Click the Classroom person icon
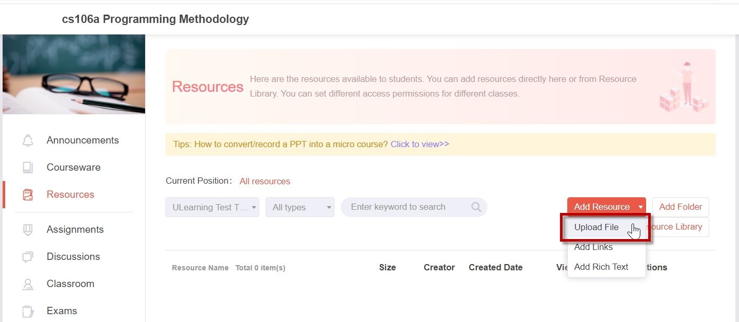The width and height of the screenshot is (739, 322). click(x=28, y=284)
